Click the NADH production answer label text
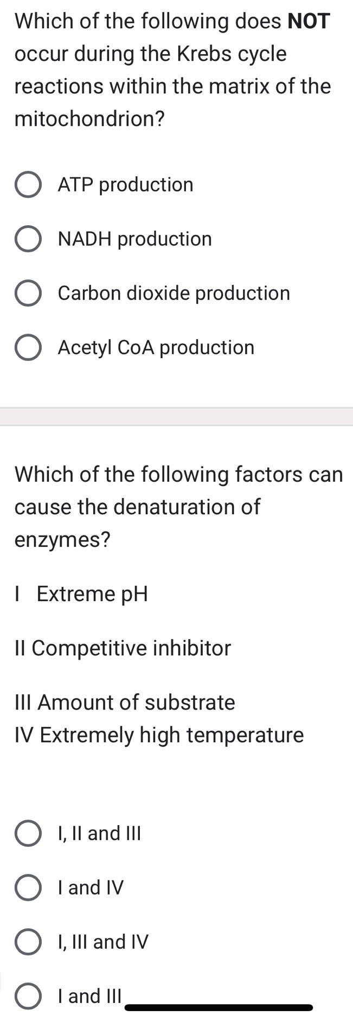The width and height of the screenshot is (353, 1022). click(x=134, y=239)
